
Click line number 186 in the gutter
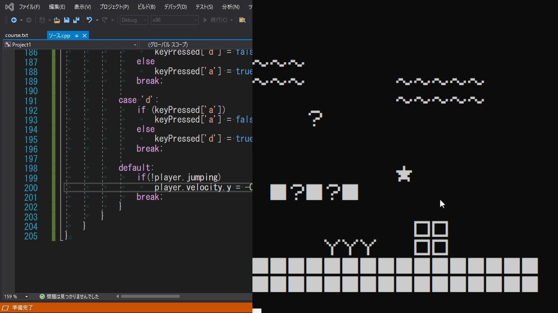pos(31,53)
